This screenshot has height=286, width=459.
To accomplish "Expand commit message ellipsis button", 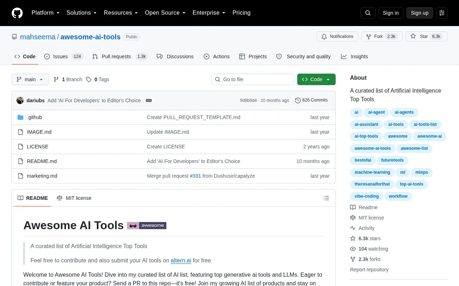I will [x=149, y=100].
